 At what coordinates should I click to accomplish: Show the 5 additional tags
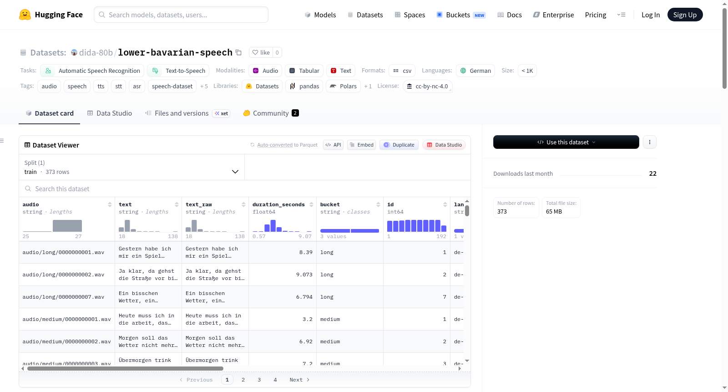pos(204,86)
